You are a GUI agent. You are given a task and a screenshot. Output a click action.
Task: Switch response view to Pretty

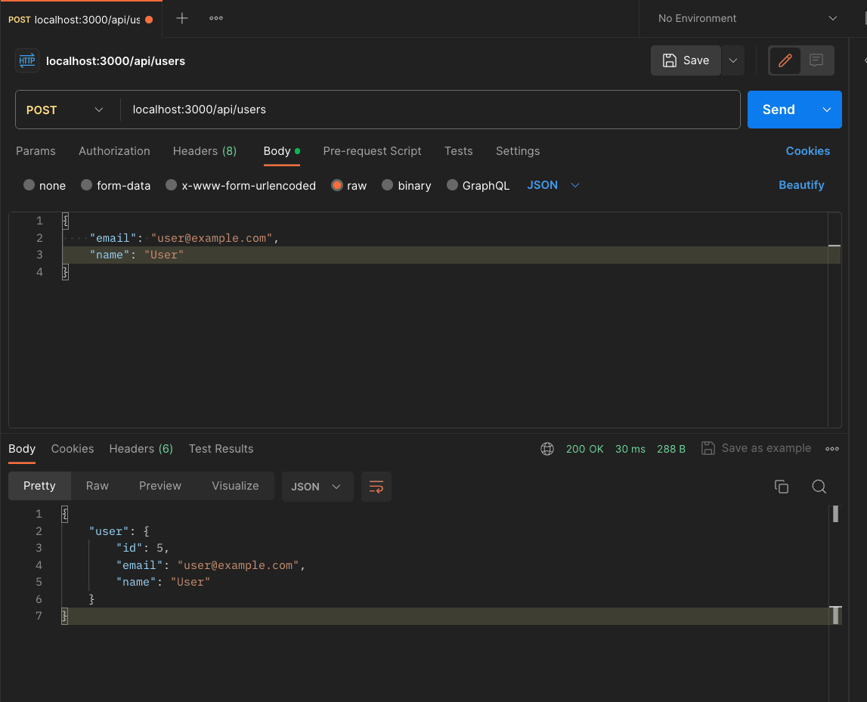coord(39,486)
